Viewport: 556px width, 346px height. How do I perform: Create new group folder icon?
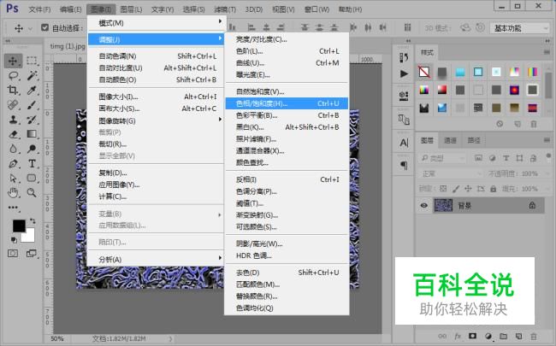point(504,336)
